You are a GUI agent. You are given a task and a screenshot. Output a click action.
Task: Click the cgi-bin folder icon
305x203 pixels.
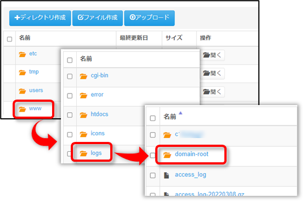pyautogui.click(x=83, y=76)
